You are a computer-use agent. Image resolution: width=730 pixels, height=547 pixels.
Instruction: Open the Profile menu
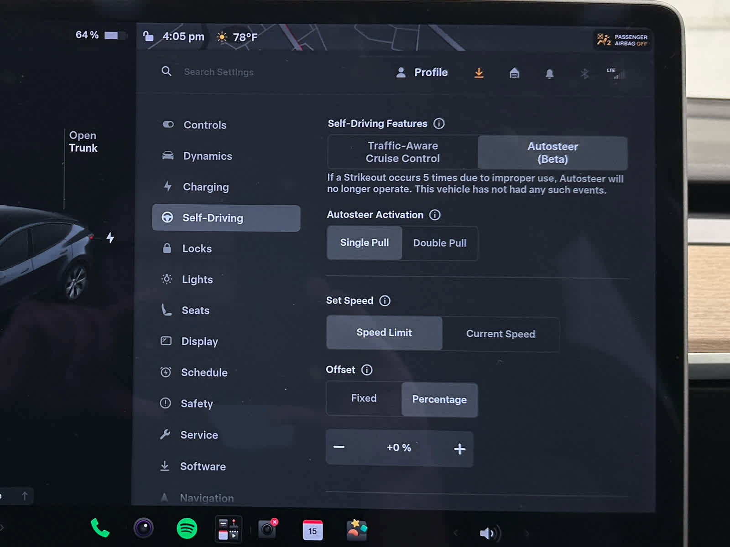pos(422,72)
